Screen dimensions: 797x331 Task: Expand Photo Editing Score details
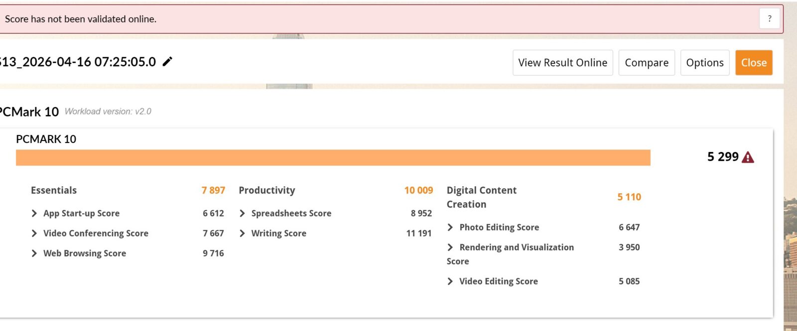[450, 227]
